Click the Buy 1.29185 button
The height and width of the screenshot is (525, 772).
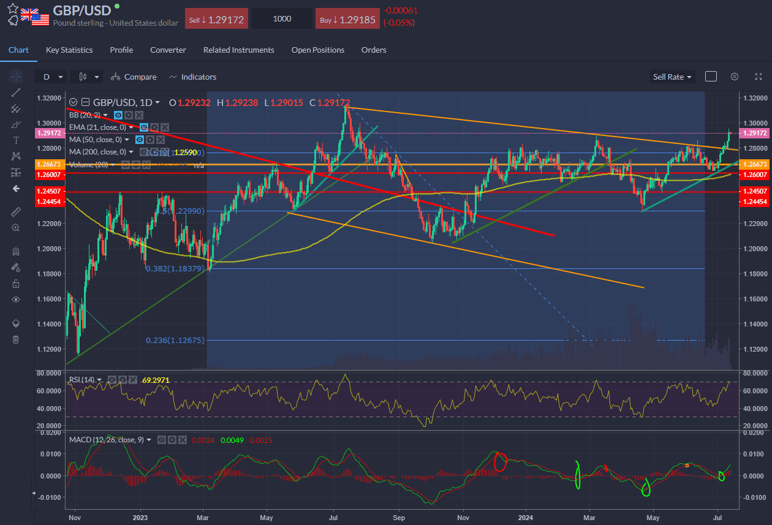point(347,19)
